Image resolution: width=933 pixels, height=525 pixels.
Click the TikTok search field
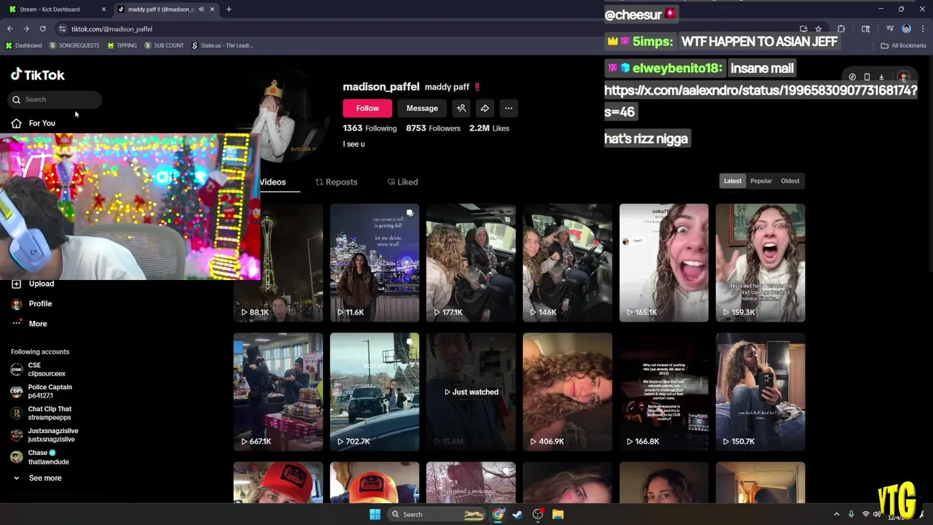55,99
